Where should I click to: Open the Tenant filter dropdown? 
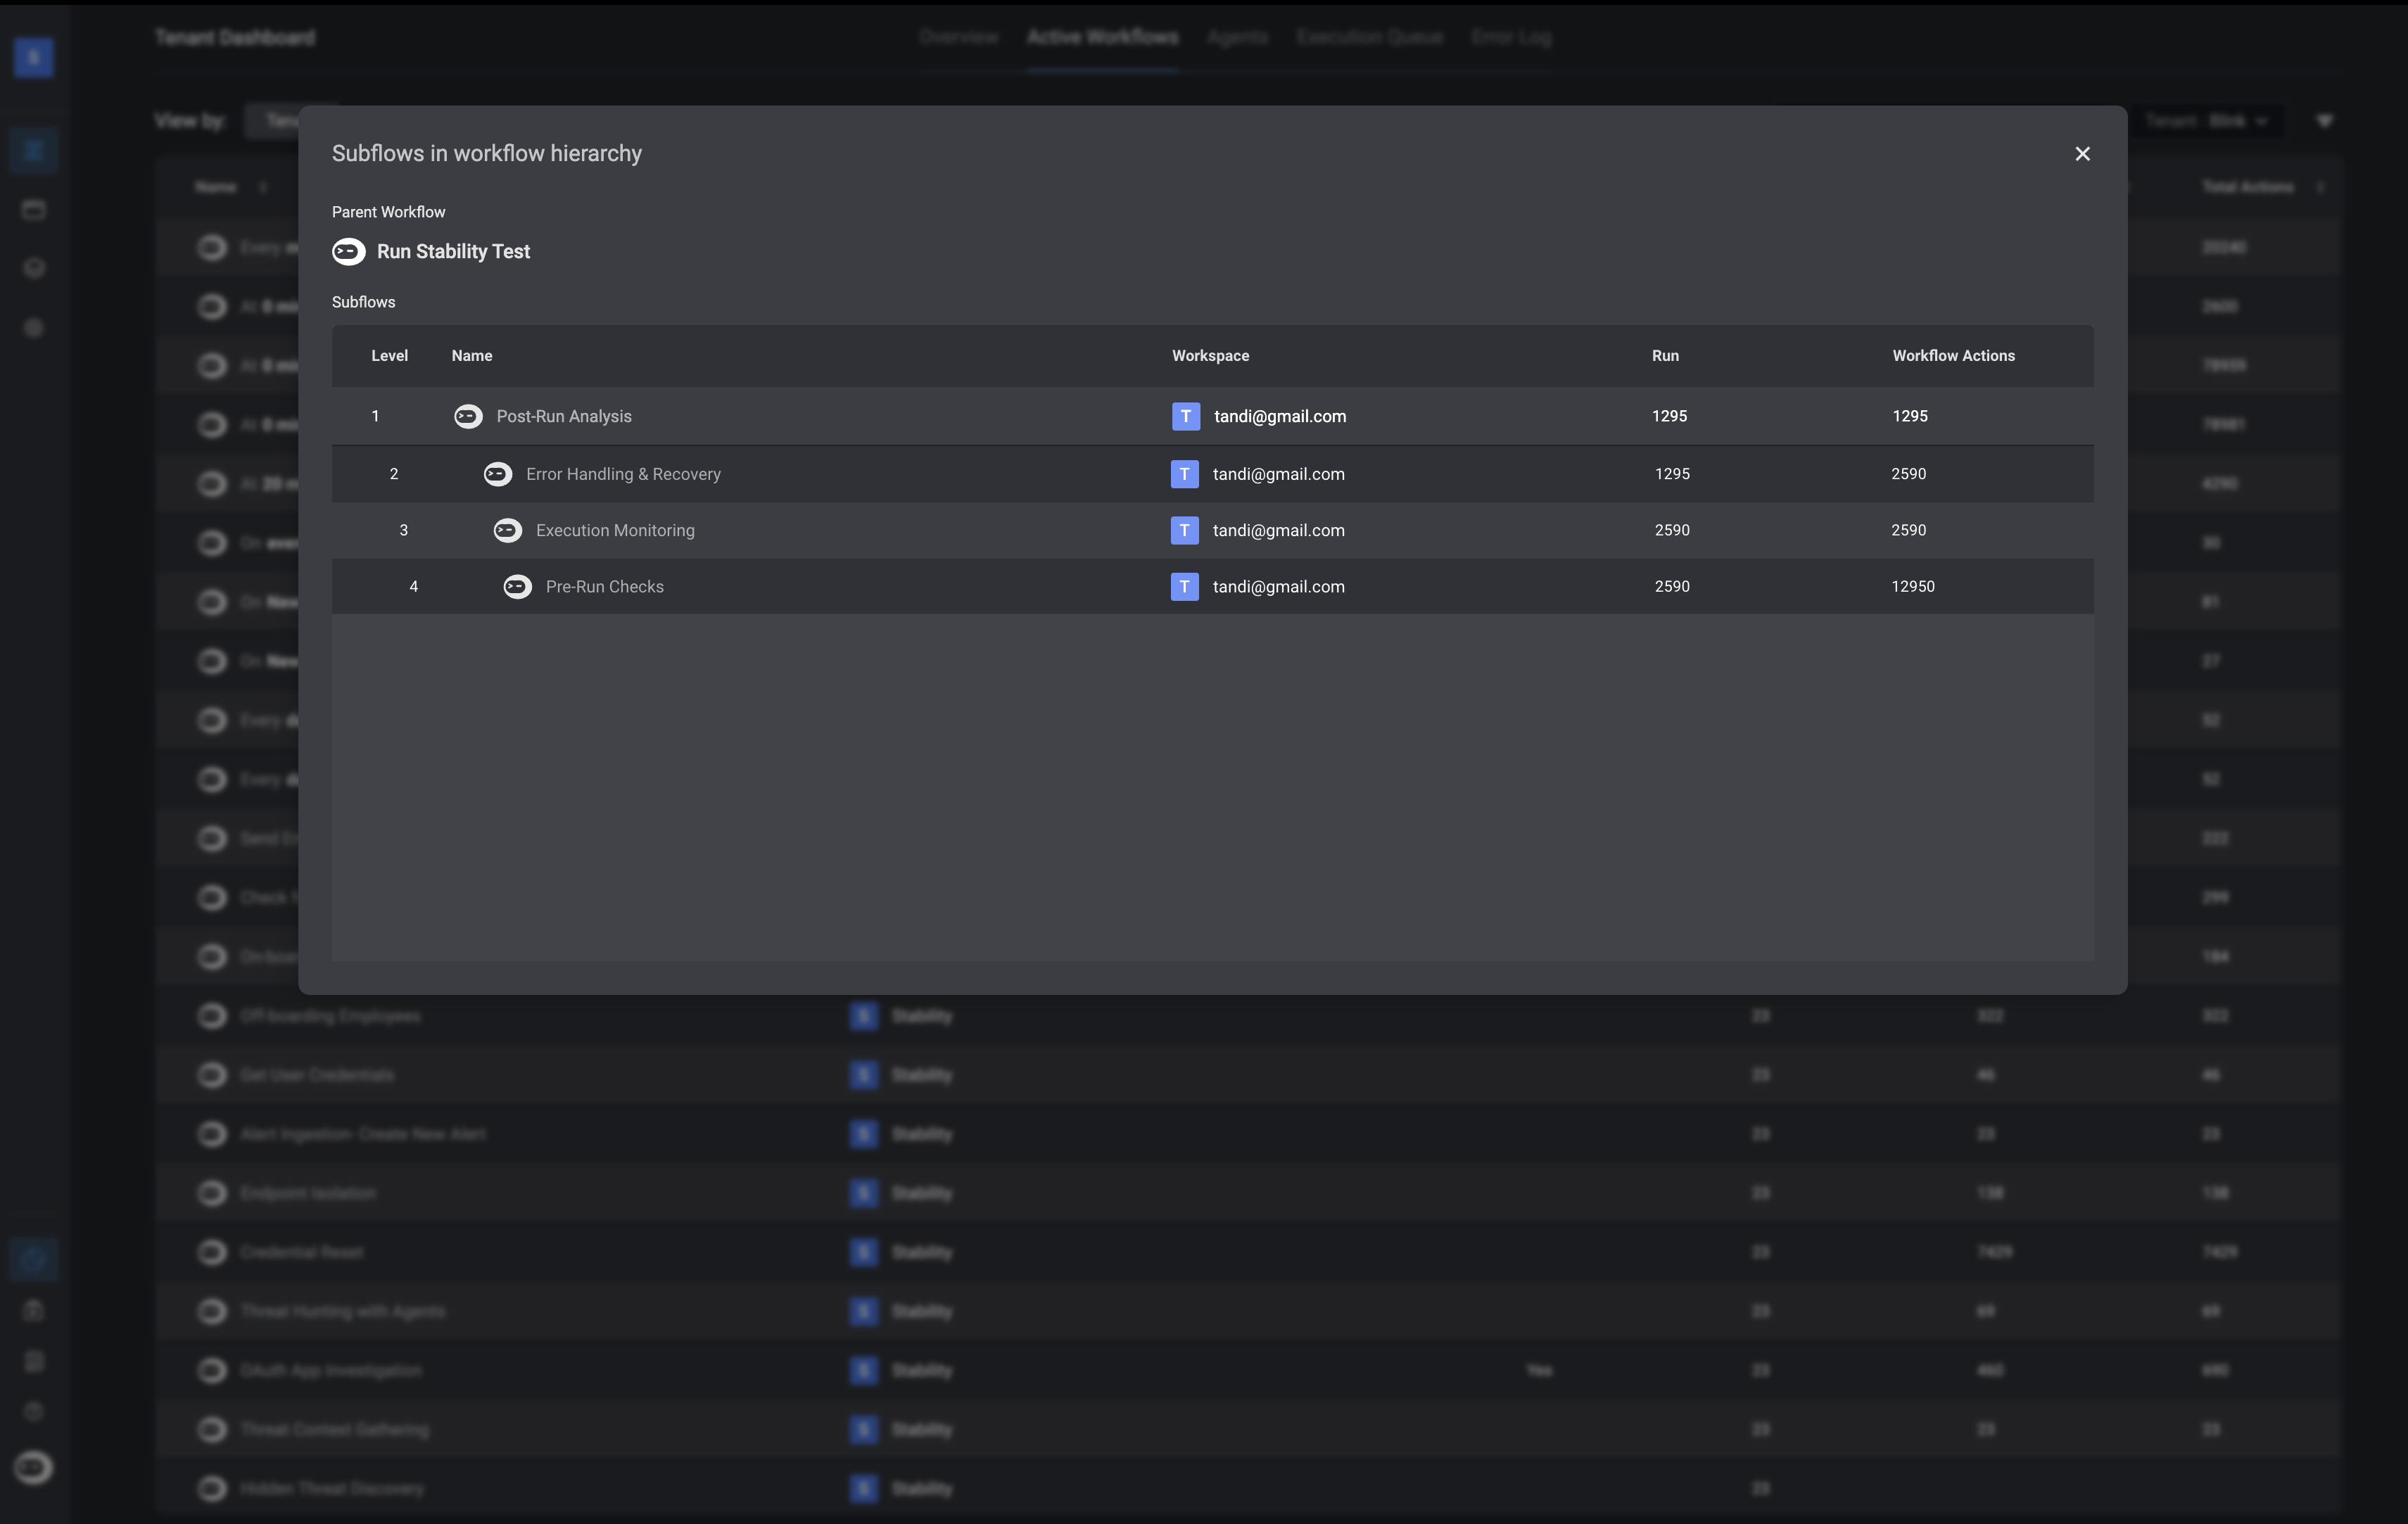(x=2206, y=121)
